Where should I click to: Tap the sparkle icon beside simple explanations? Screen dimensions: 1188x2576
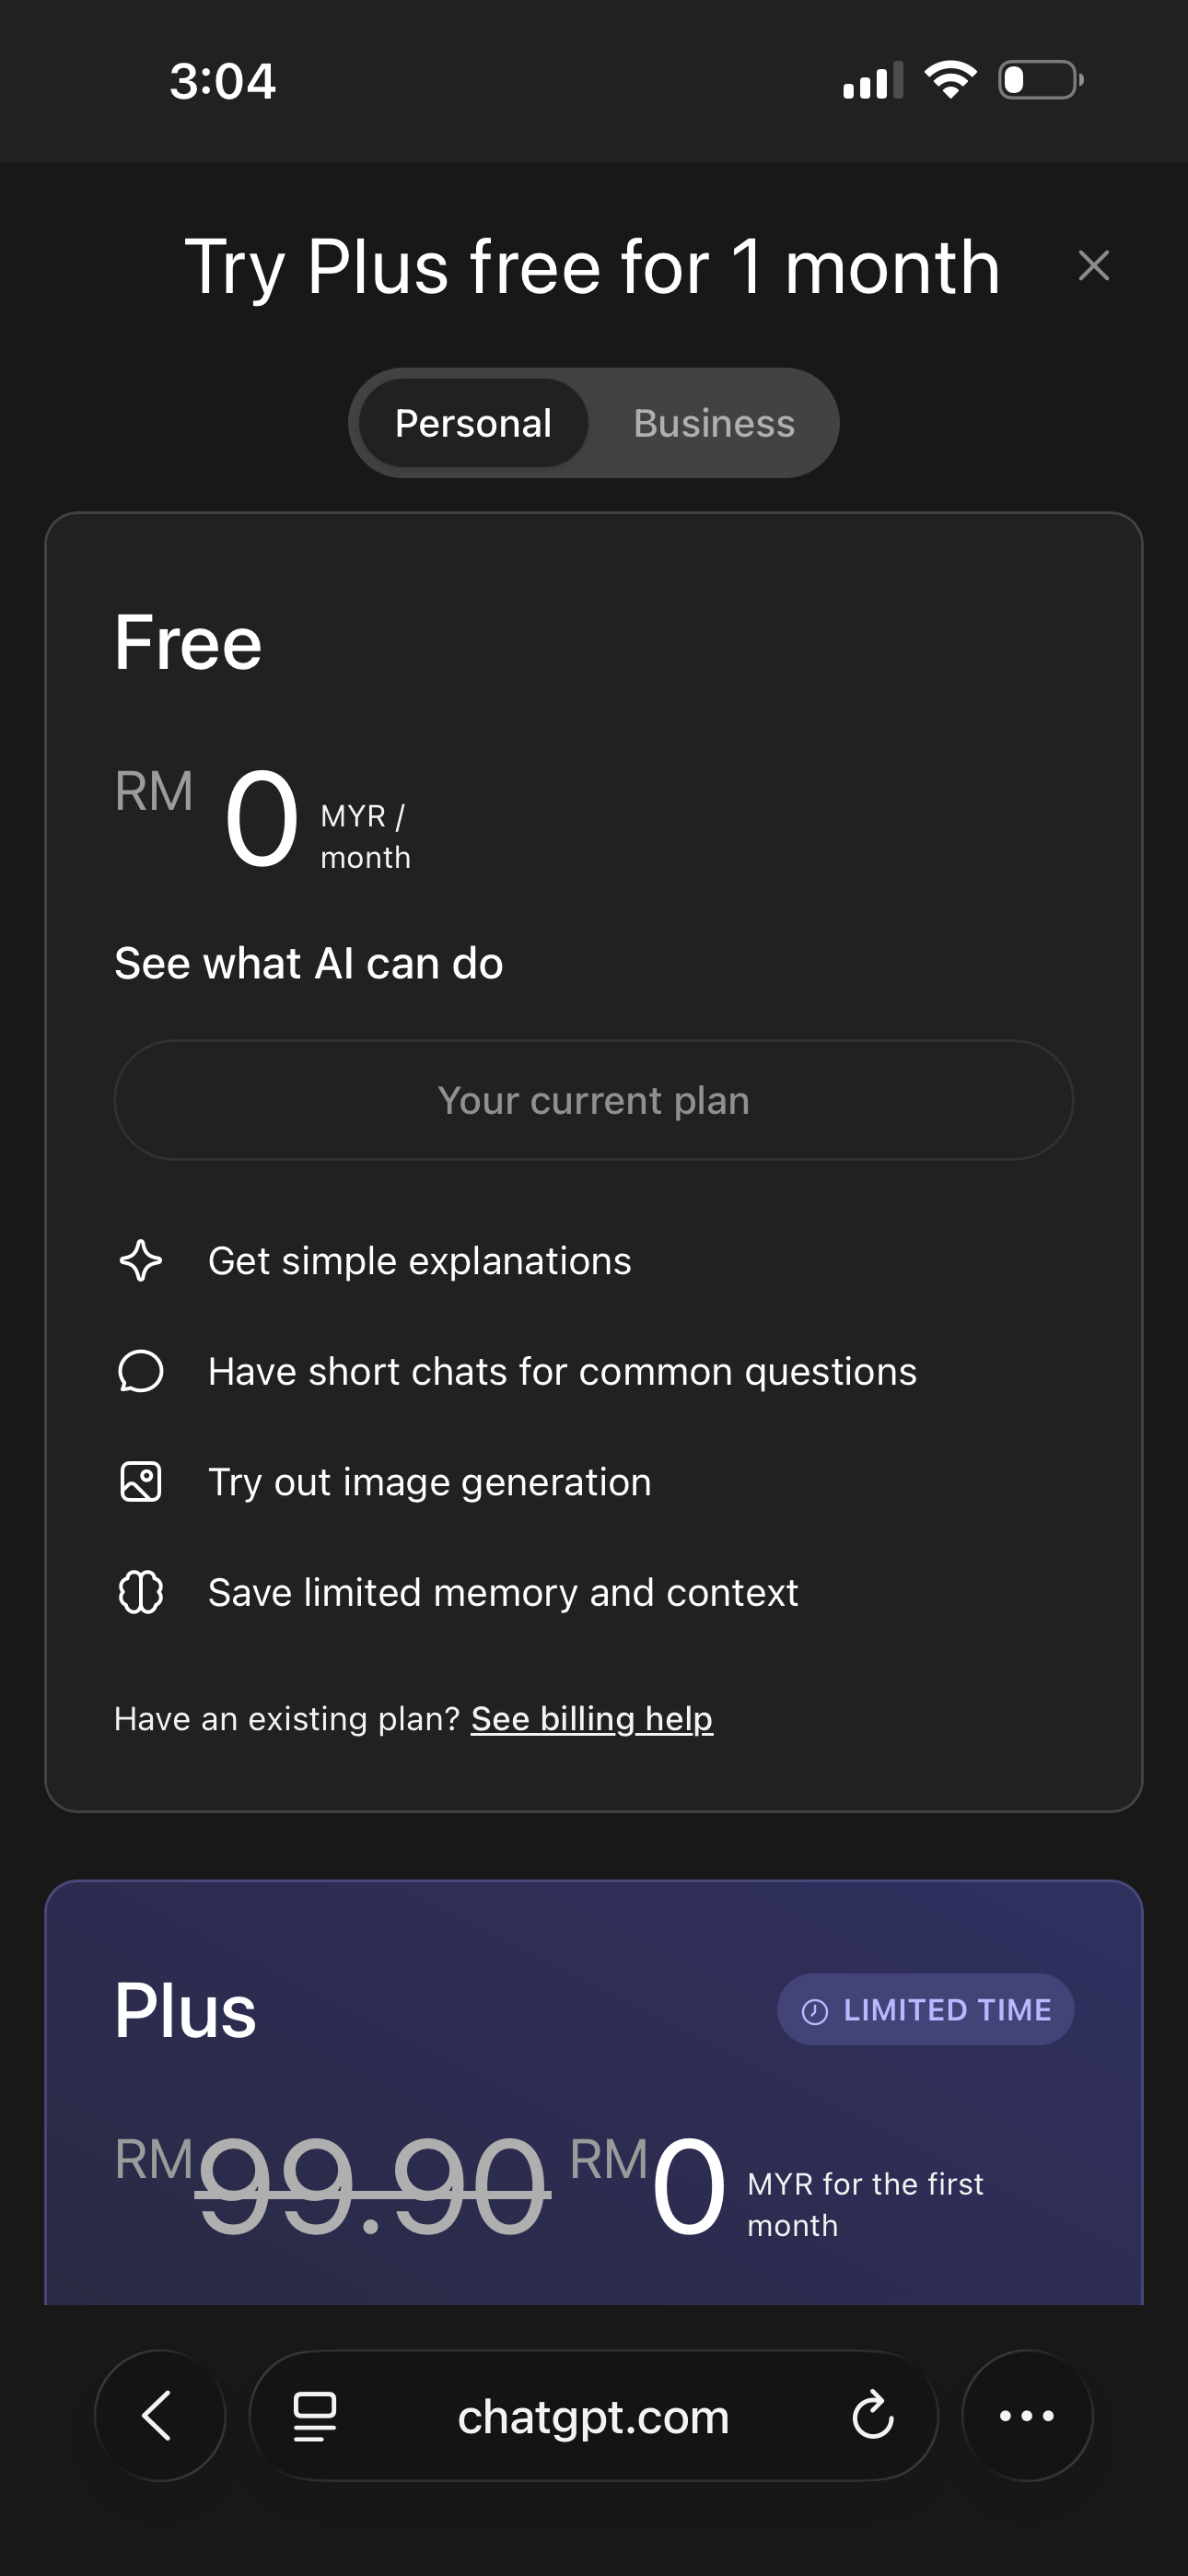click(x=141, y=1261)
